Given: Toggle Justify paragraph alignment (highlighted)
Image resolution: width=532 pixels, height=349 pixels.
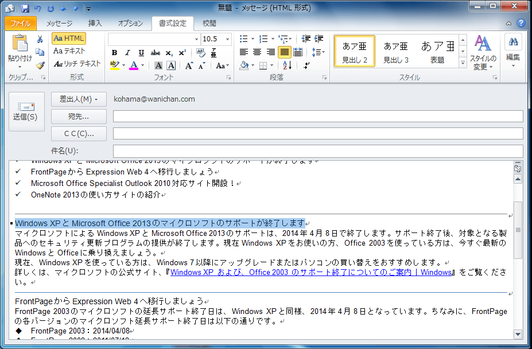Looking at the screenshot, I should [x=284, y=52].
